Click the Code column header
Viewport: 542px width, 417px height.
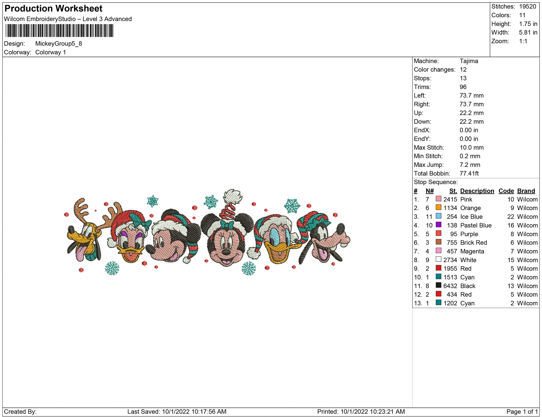[506, 191]
